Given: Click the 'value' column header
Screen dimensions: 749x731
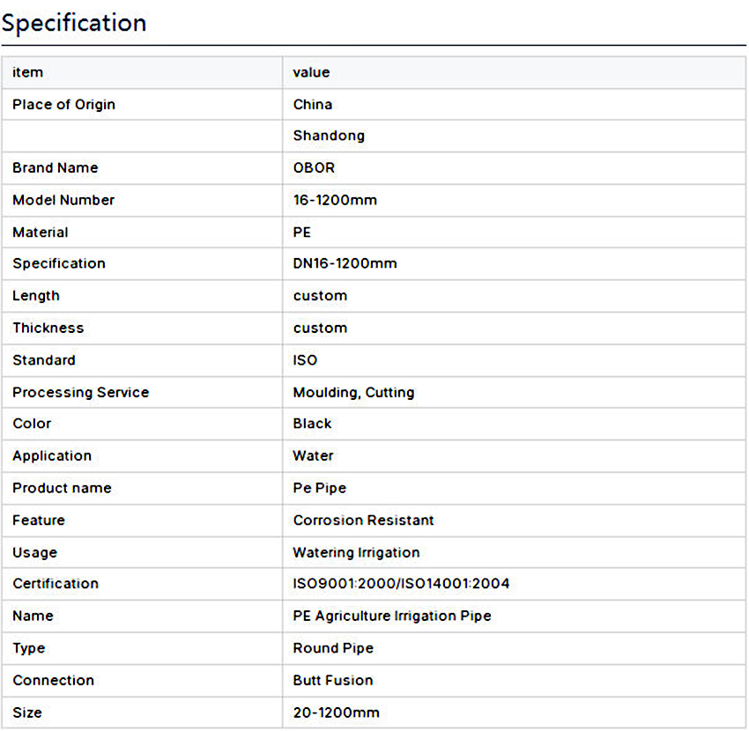Looking at the screenshot, I should click(x=311, y=72).
